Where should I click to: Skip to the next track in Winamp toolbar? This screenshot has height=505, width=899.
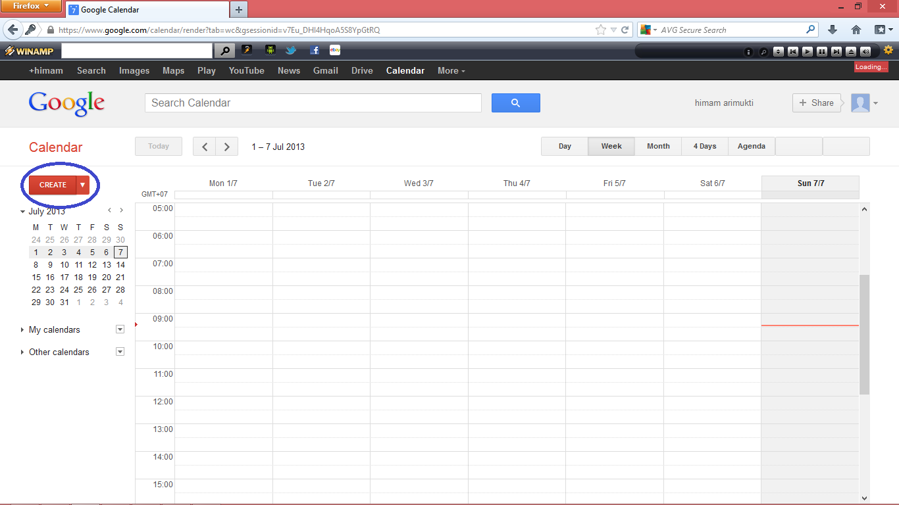836,51
